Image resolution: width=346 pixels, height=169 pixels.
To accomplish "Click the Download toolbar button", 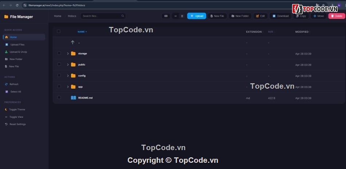I will pyautogui.click(x=280, y=16).
